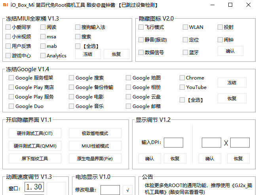Check the 投射 checkbox
This screenshot has width=256, height=195.
220,27
